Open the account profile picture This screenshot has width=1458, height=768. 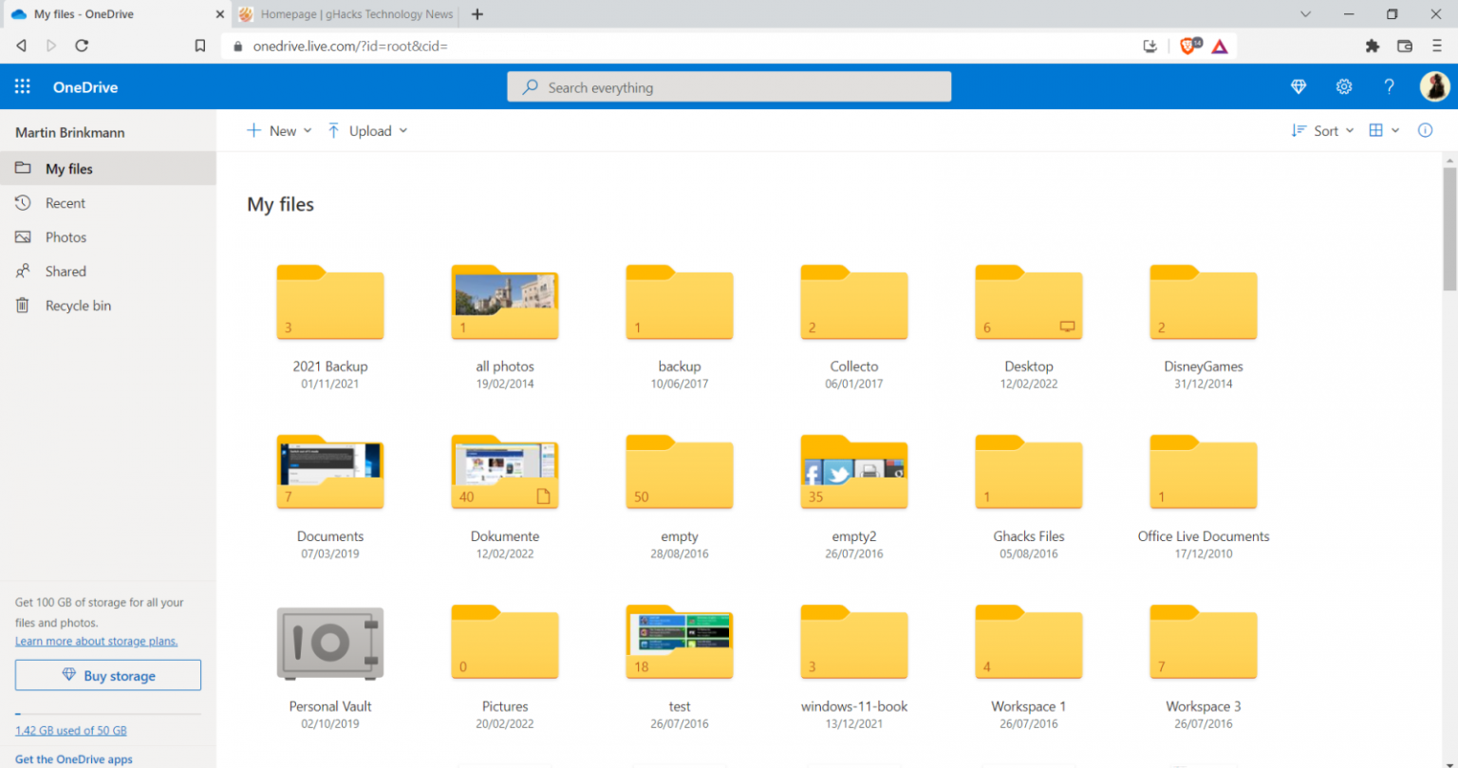point(1434,87)
